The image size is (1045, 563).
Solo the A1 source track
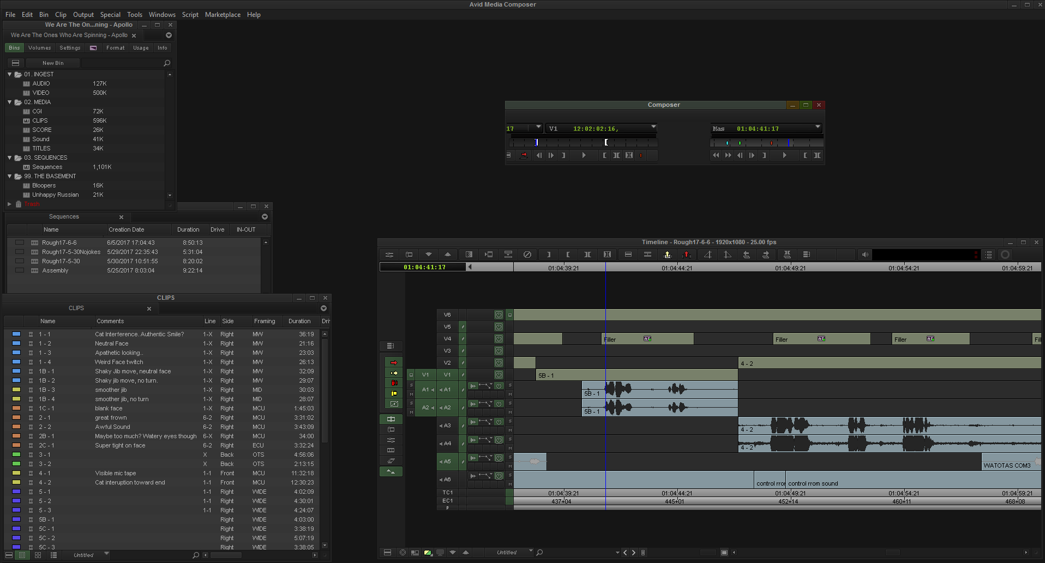[x=411, y=385]
